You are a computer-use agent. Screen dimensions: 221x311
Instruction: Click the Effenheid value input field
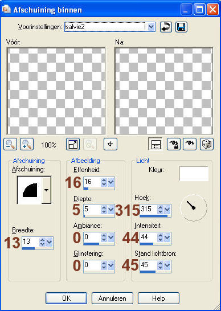92,182
